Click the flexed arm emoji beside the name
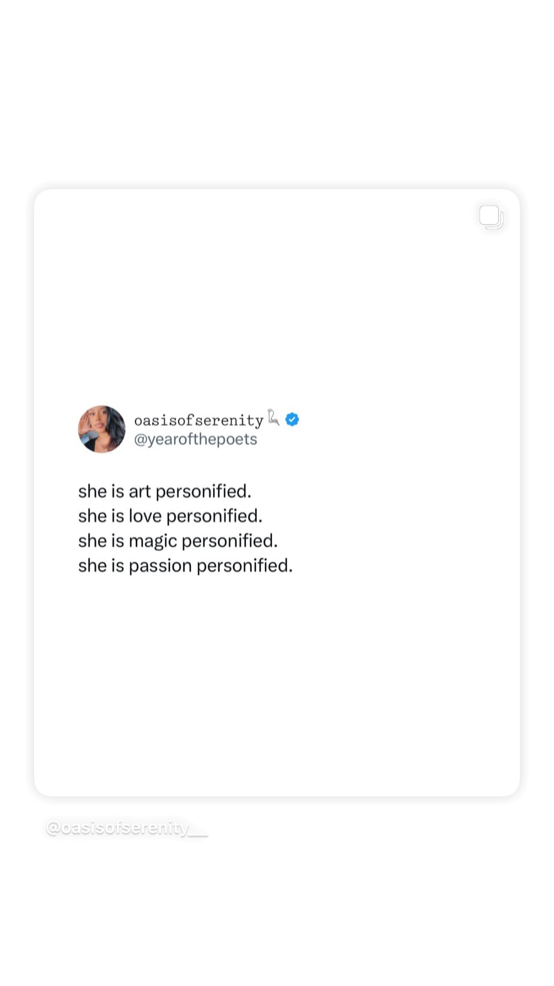 (x=273, y=417)
